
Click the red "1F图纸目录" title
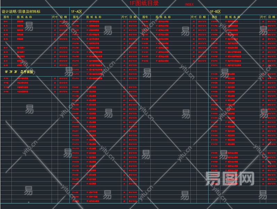[144, 3]
